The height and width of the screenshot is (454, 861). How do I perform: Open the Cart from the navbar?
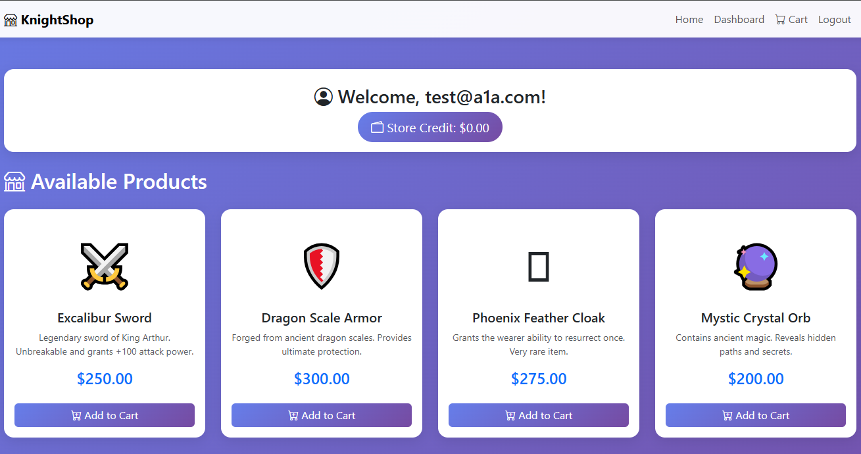(791, 20)
